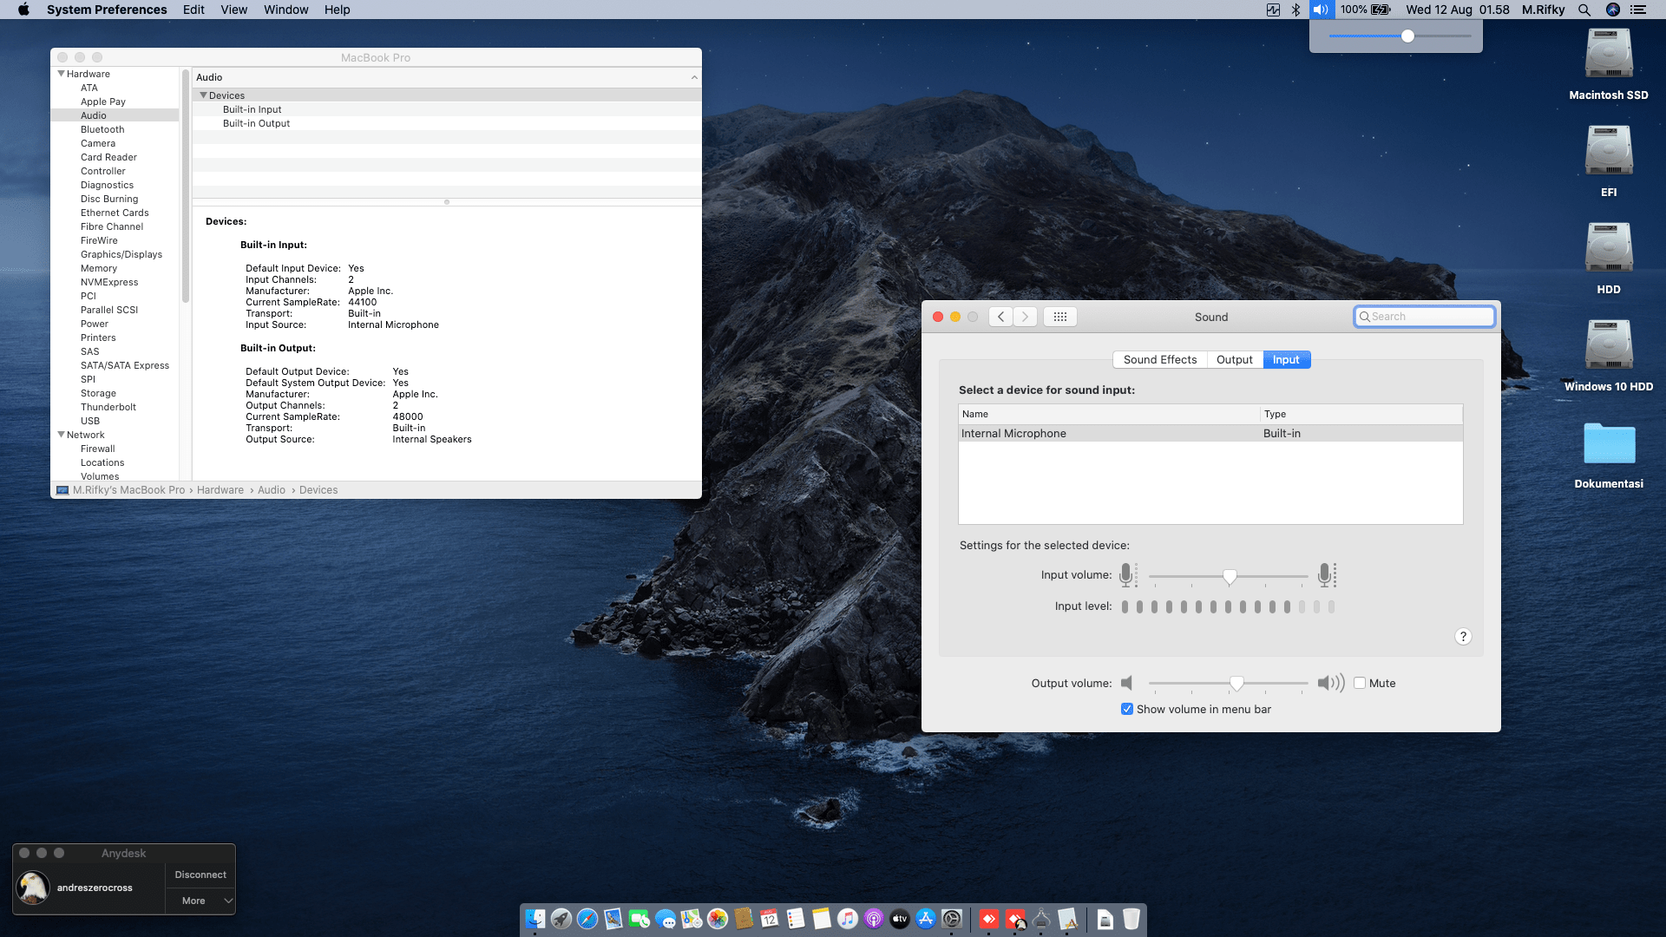Switch to the Output tab
The width and height of the screenshot is (1666, 937).
pyautogui.click(x=1234, y=359)
